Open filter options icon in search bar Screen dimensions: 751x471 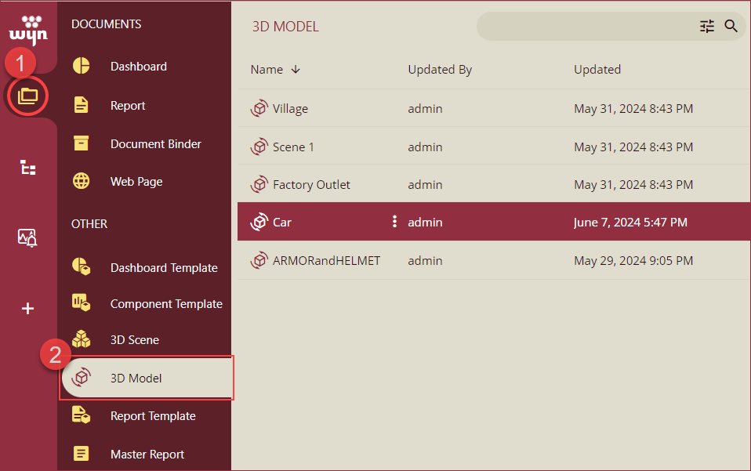point(707,27)
